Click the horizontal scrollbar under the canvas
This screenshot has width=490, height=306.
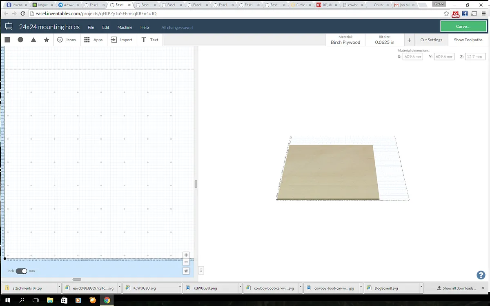[x=77, y=279]
